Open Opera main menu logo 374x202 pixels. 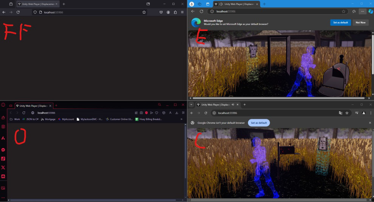(3, 105)
